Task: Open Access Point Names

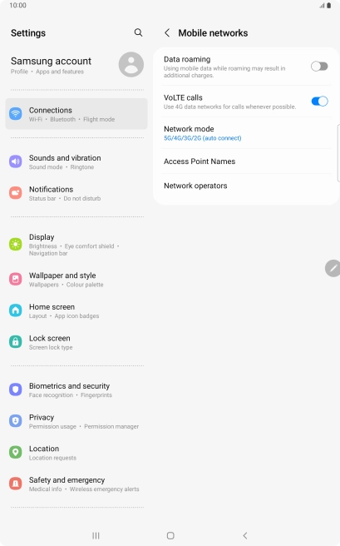Action: click(x=246, y=161)
